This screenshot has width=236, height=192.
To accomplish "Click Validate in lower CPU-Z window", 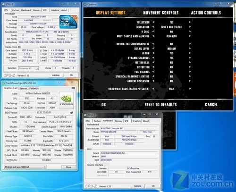I will 137,186.
